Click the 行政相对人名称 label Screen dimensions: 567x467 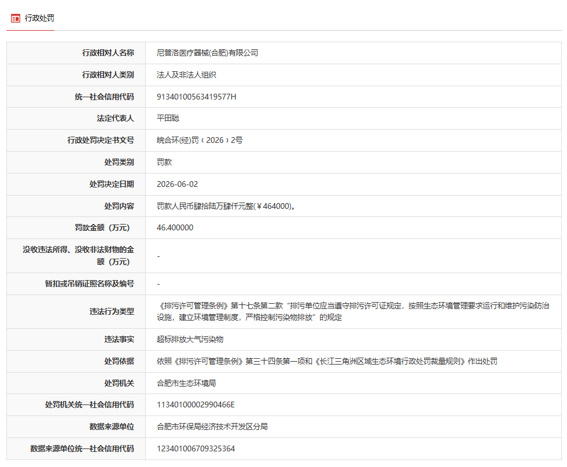(x=108, y=53)
